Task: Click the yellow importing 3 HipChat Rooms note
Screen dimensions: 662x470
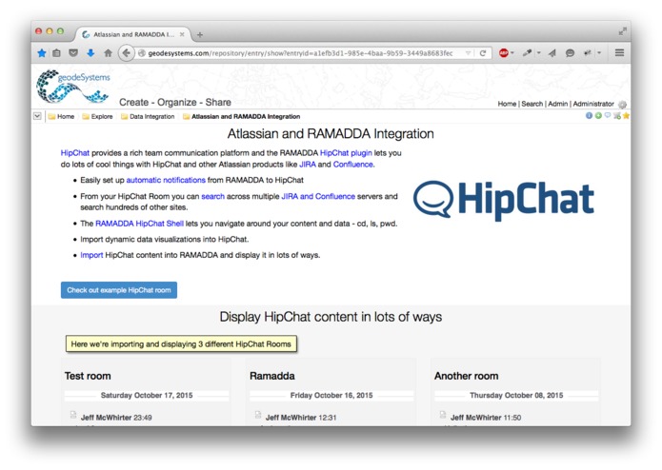Action: pos(181,344)
